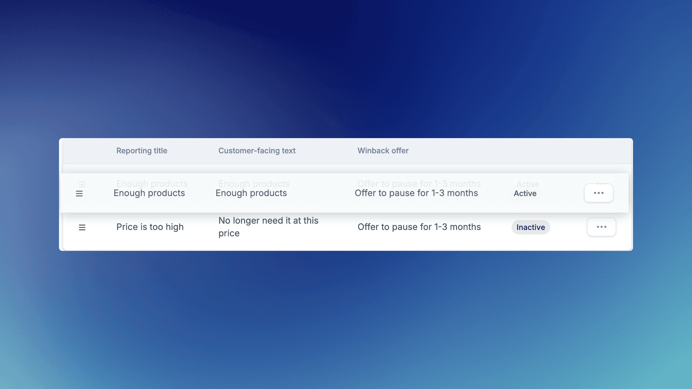
Task: Click the Winback offer column header
Action: [383, 151]
